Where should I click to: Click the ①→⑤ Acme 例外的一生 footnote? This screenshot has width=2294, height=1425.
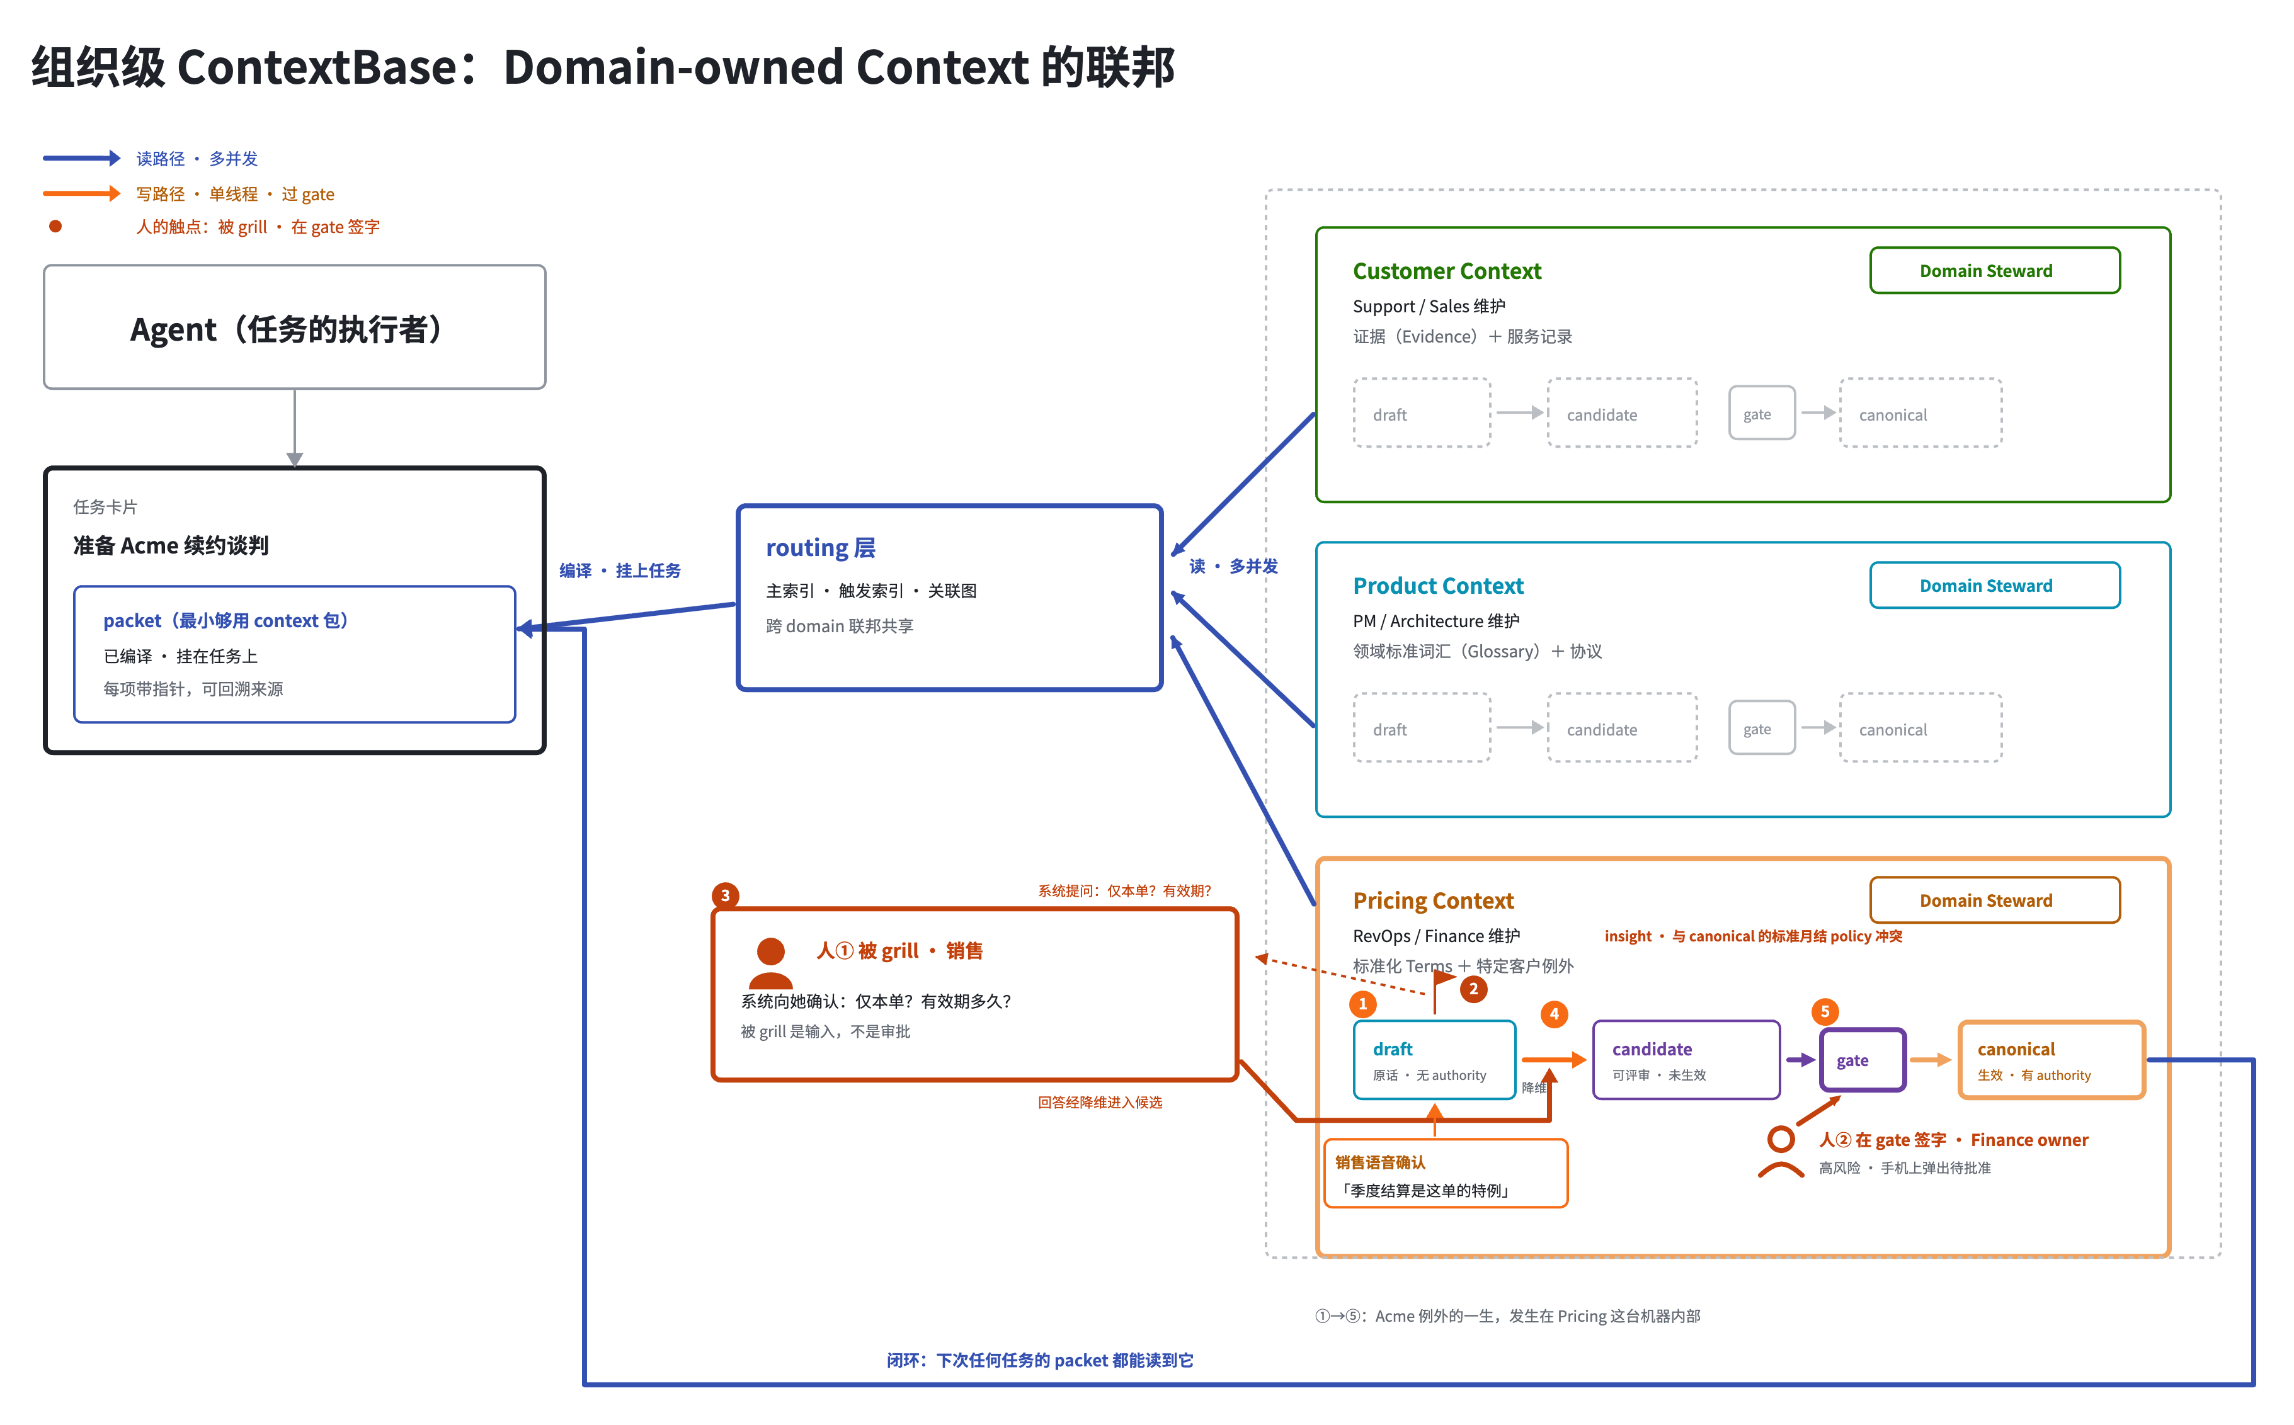tap(1507, 1315)
